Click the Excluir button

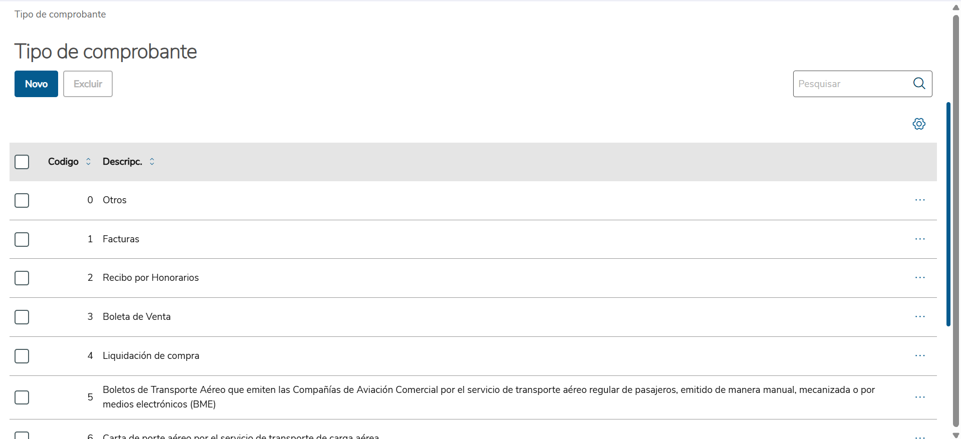click(x=88, y=84)
